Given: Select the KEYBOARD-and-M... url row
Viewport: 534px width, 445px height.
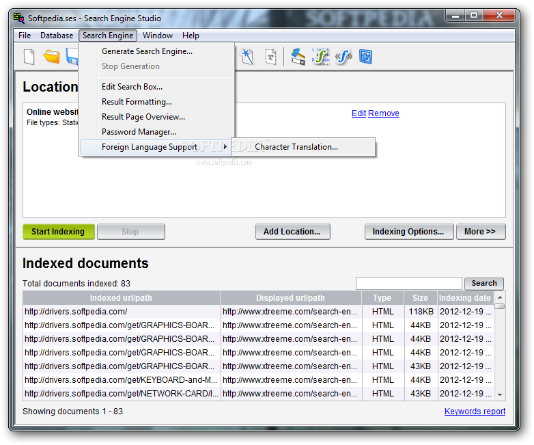Looking at the screenshot, I should [258, 379].
